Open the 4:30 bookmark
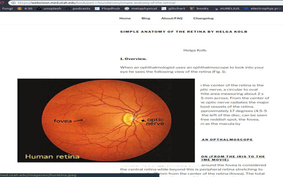 pyautogui.click(x=25, y=8)
